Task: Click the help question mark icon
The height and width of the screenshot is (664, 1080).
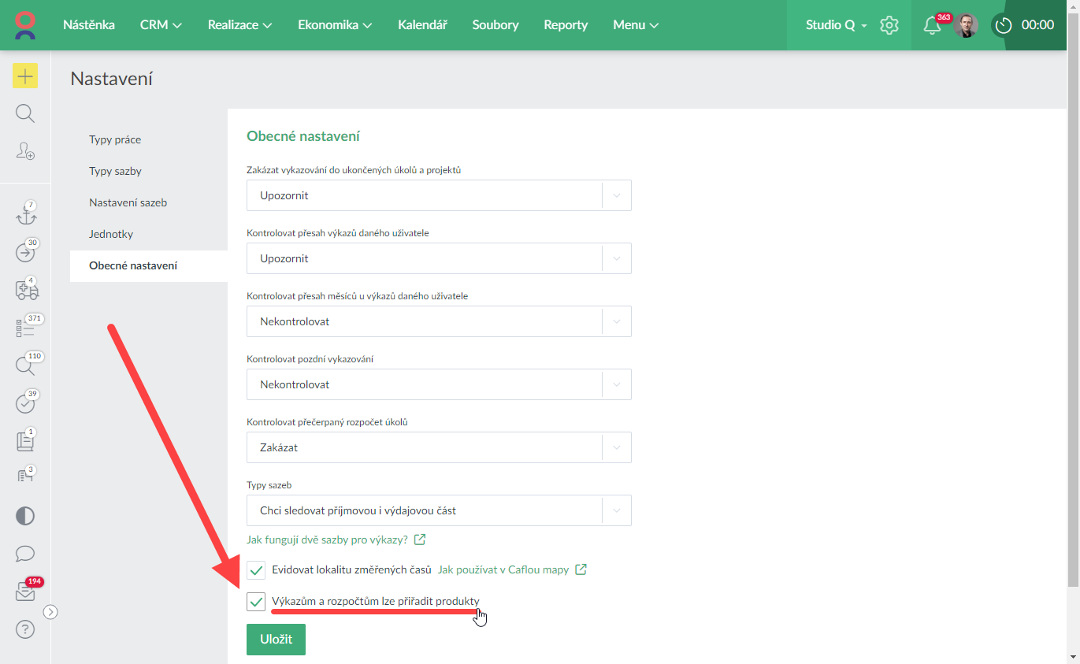Action: point(25,629)
